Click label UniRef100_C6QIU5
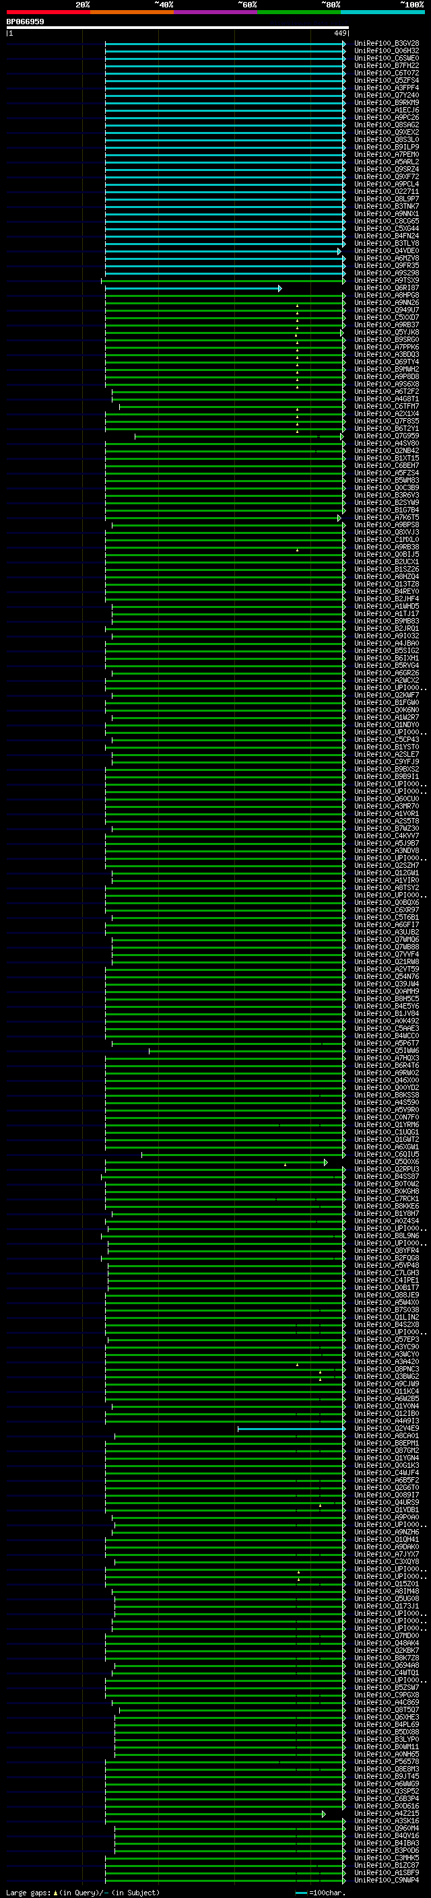This screenshot has height=1898, width=431. coord(386,1155)
